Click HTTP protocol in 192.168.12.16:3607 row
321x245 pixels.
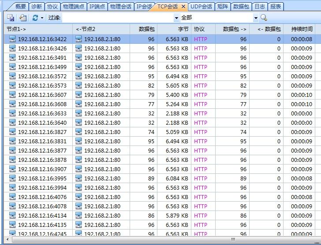tap(200, 95)
